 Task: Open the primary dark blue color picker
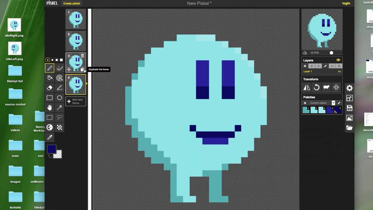coord(52,149)
